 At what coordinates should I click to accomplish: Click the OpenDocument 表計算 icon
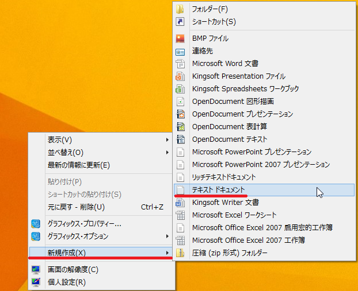(181, 127)
